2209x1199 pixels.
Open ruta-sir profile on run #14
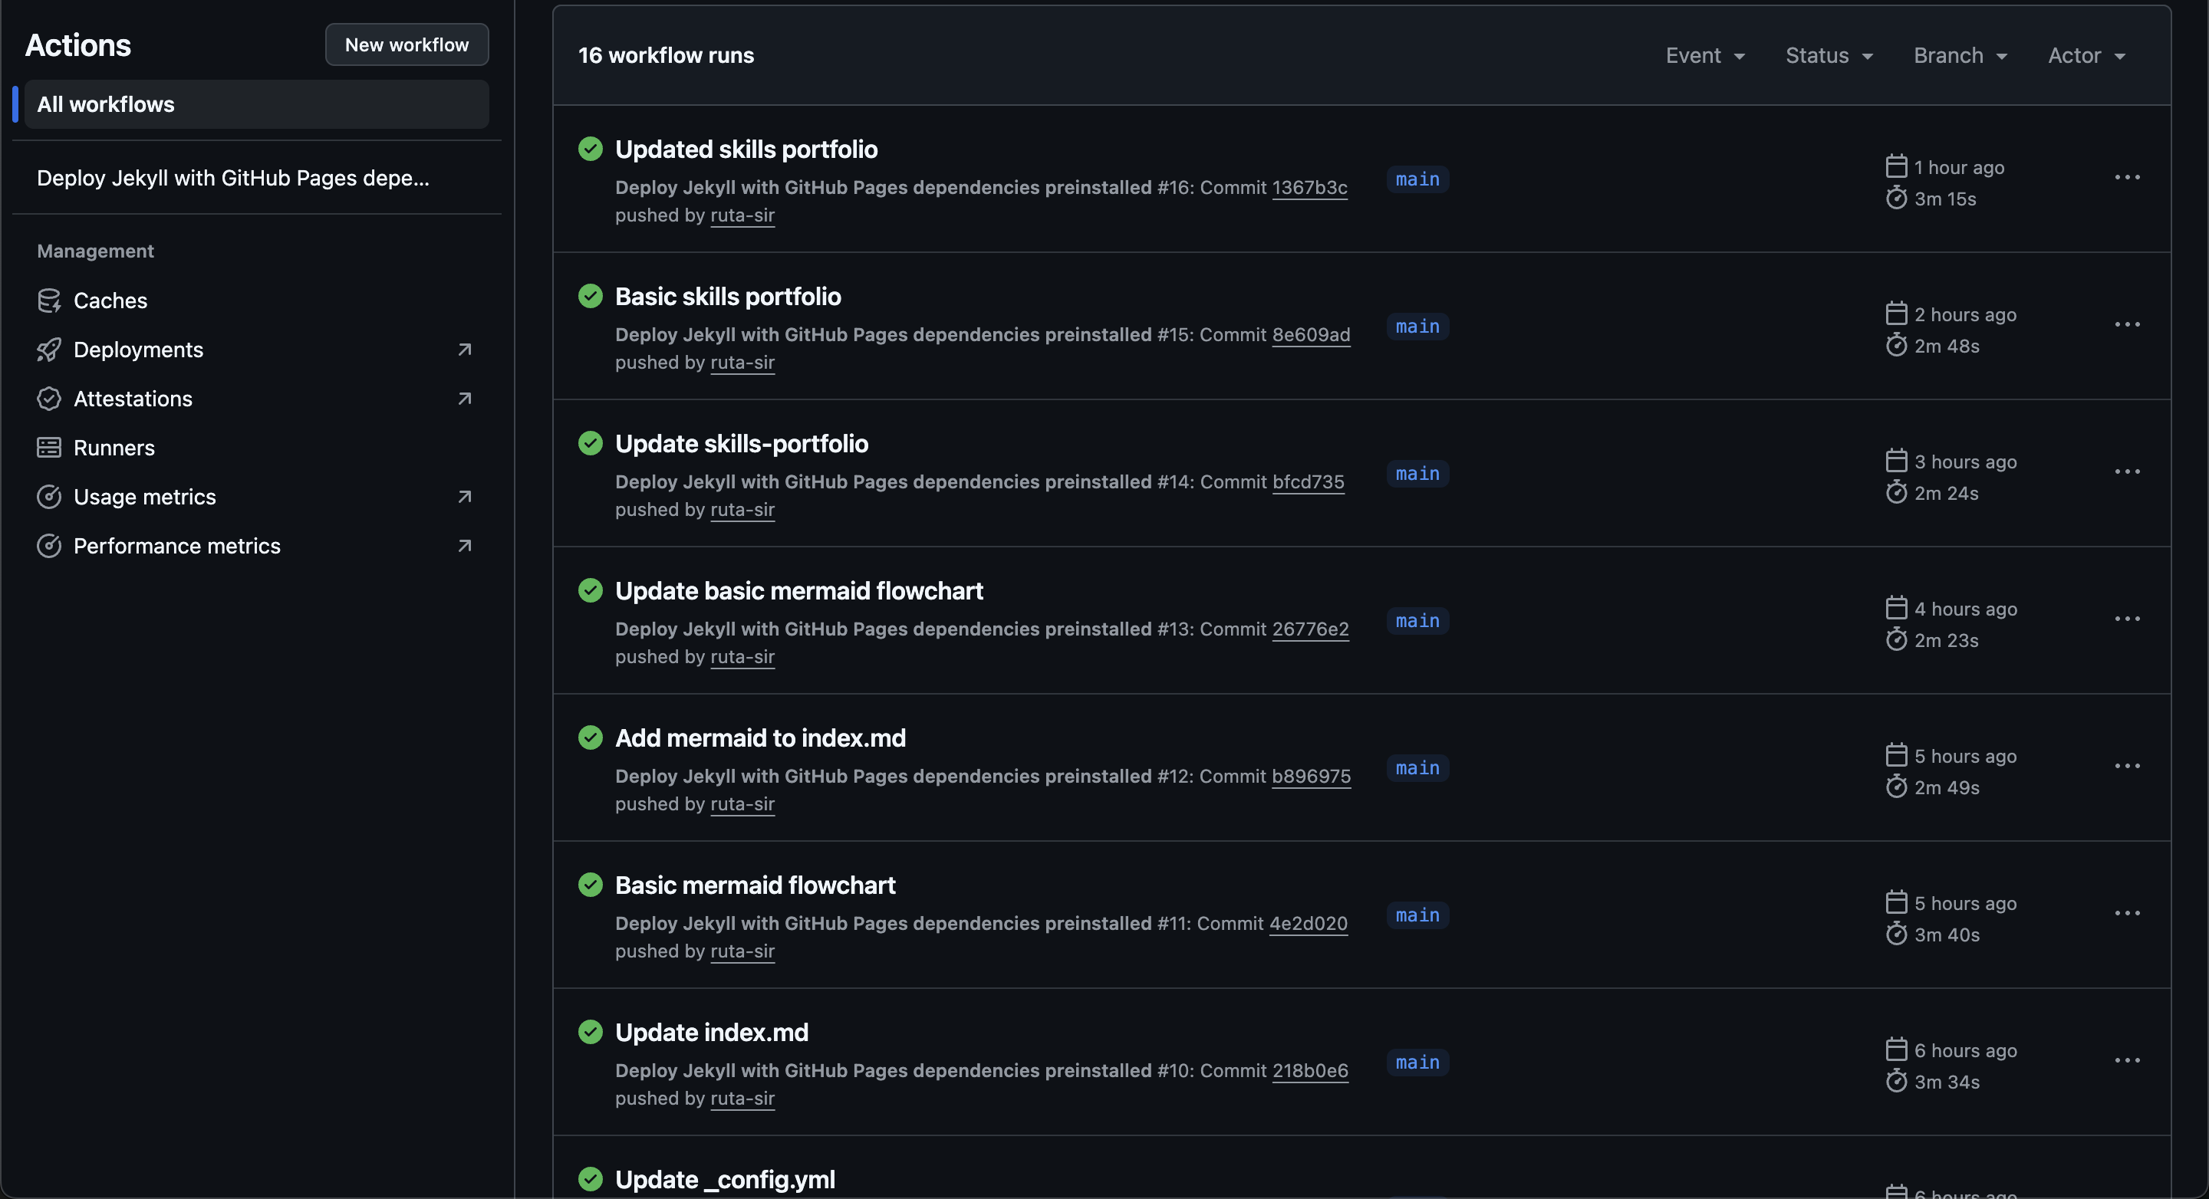(x=742, y=509)
